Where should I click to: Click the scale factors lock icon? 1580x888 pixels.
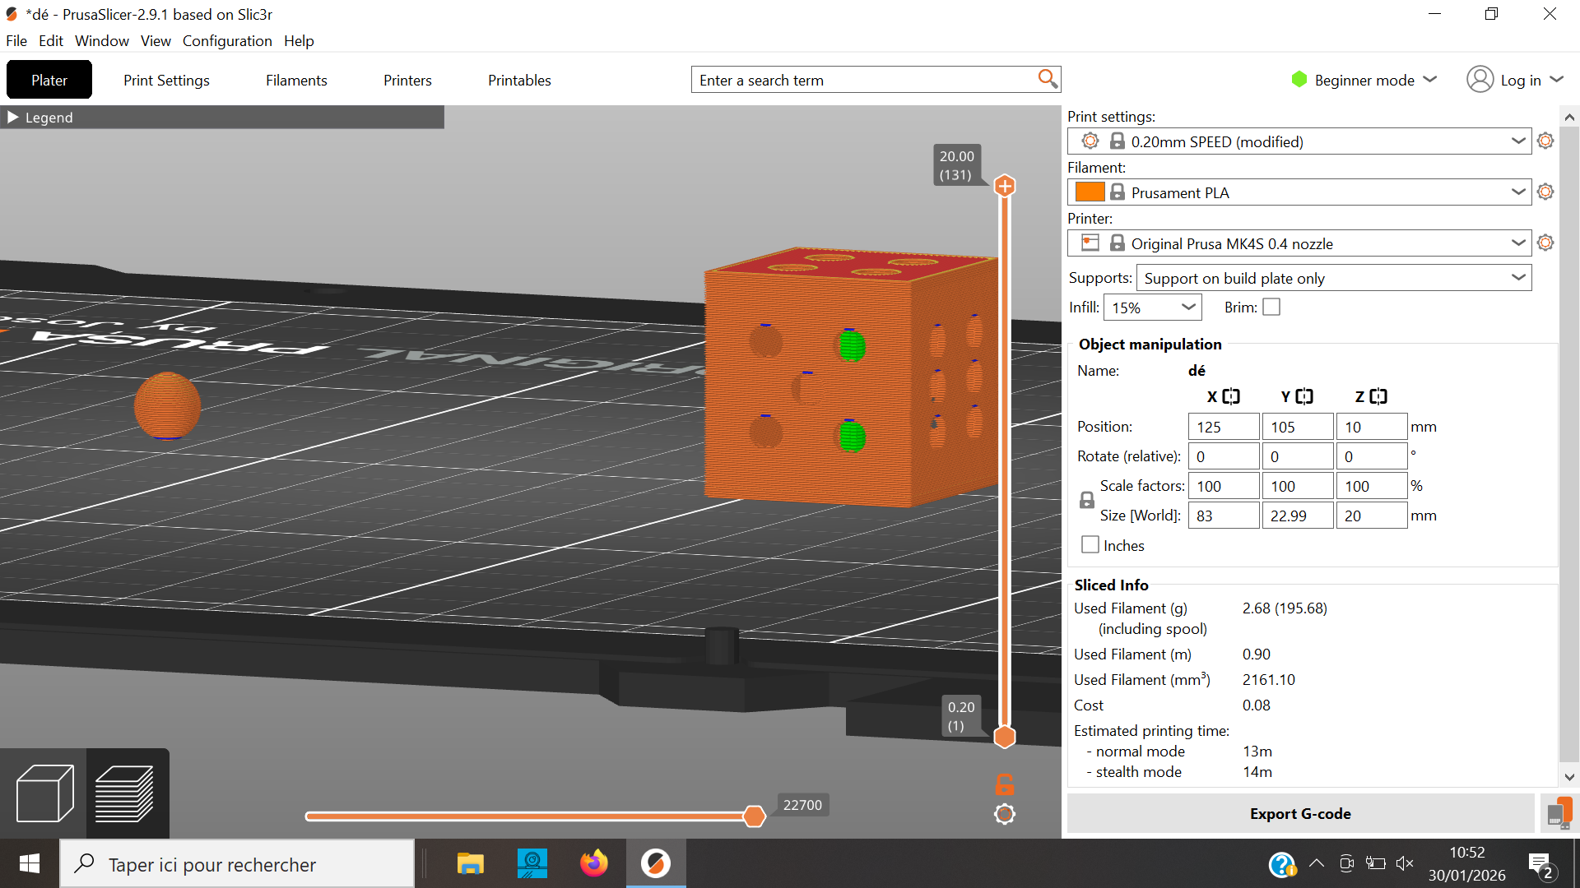click(1087, 501)
